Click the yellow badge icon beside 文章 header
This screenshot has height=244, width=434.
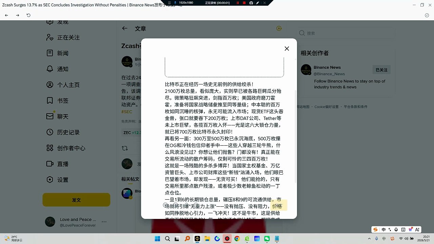coord(279,28)
